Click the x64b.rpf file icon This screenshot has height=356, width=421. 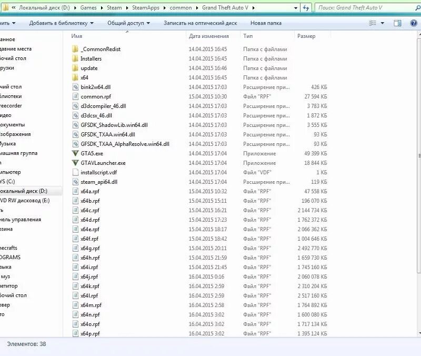click(x=75, y=201)
